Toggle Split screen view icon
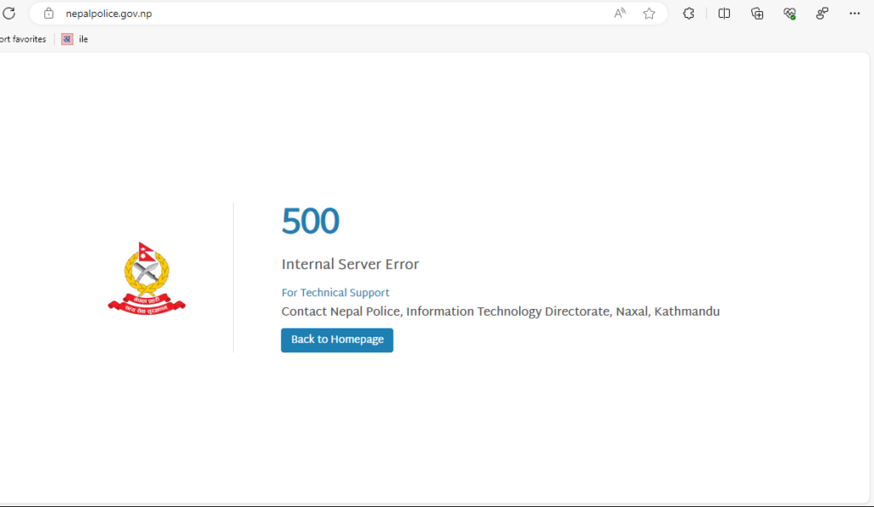The width and height of the screenshot is (874, 507). point(724,13)
